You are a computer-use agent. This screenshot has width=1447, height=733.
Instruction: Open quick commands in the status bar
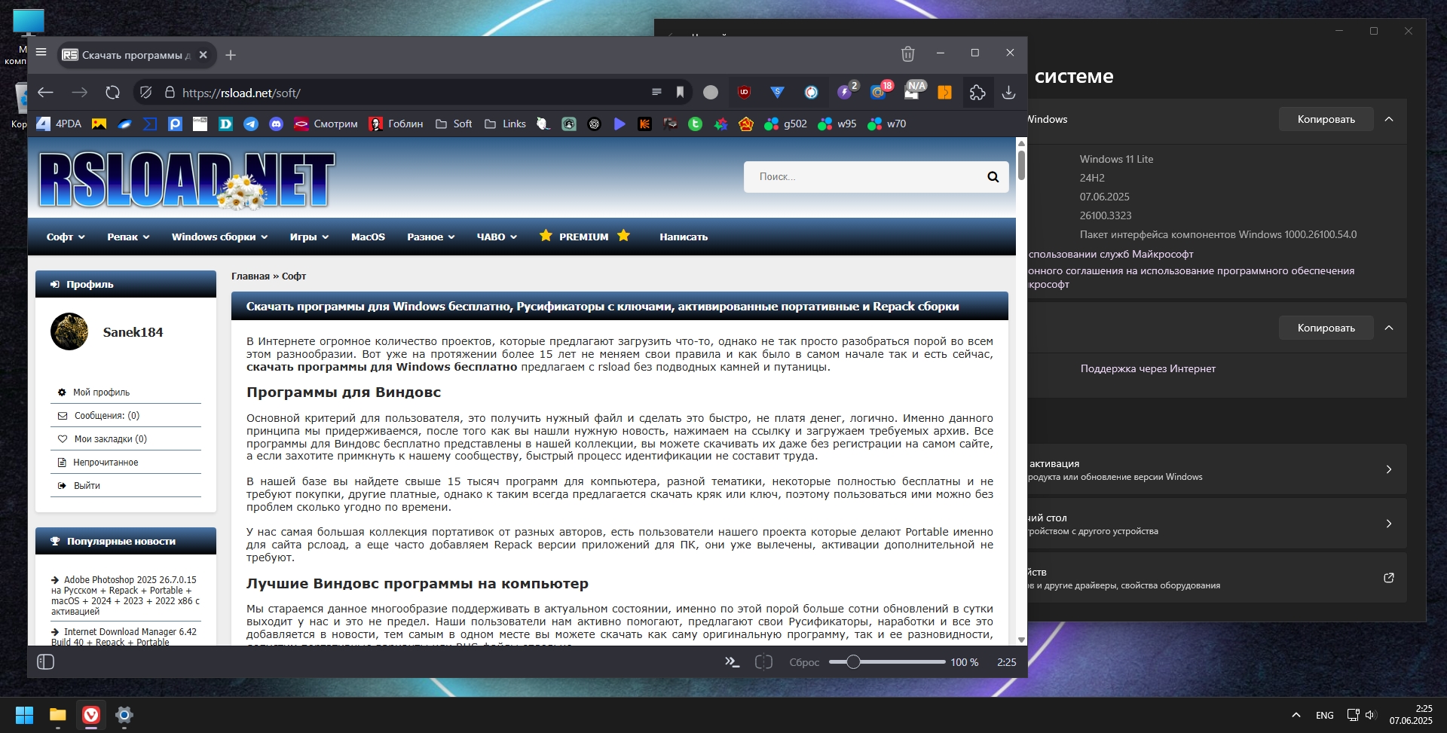pos(732,661)
